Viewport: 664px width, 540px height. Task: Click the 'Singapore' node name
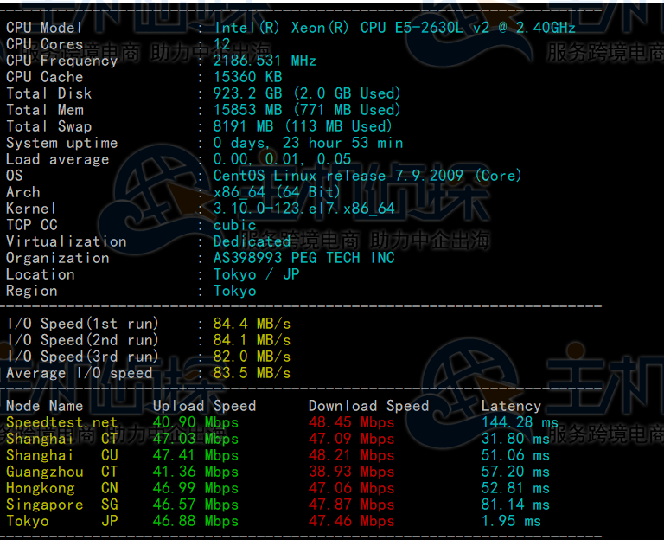coord(44,505)
